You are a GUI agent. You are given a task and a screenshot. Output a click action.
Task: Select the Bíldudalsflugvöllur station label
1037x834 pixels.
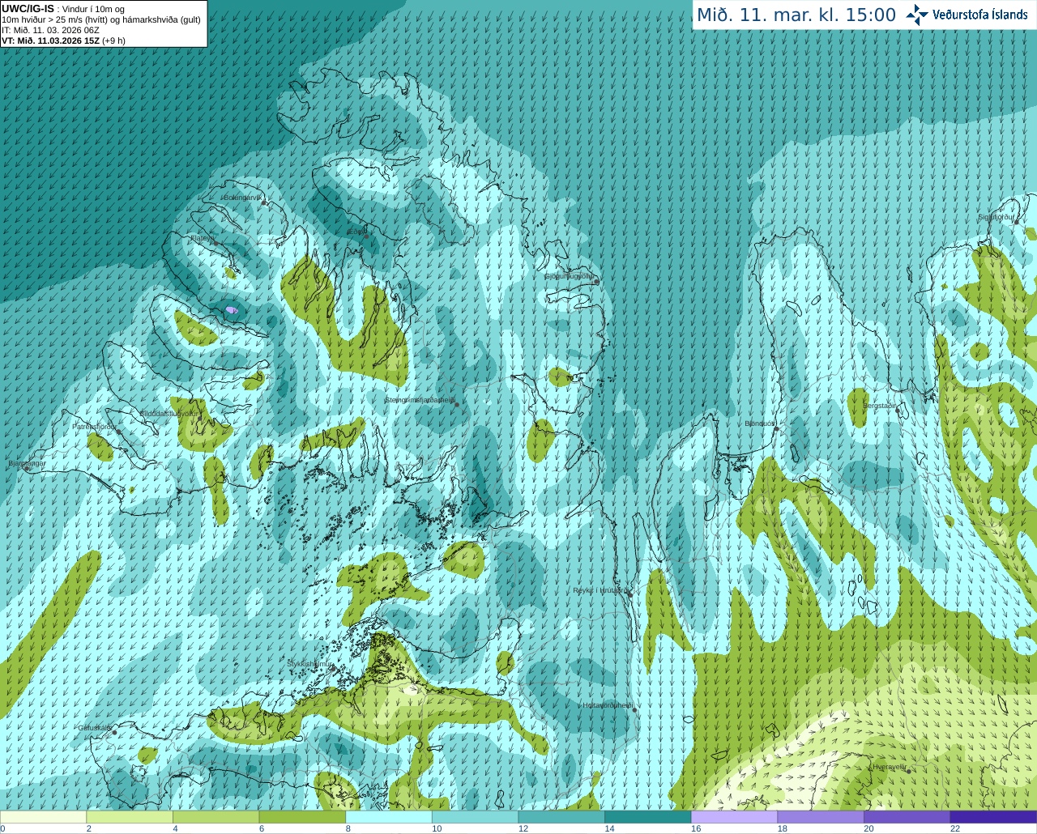point(168,413)
